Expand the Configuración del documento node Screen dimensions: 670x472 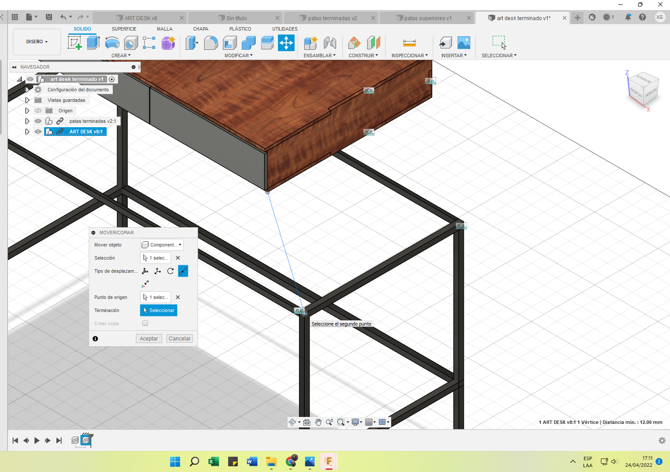(x=27, y=90)
